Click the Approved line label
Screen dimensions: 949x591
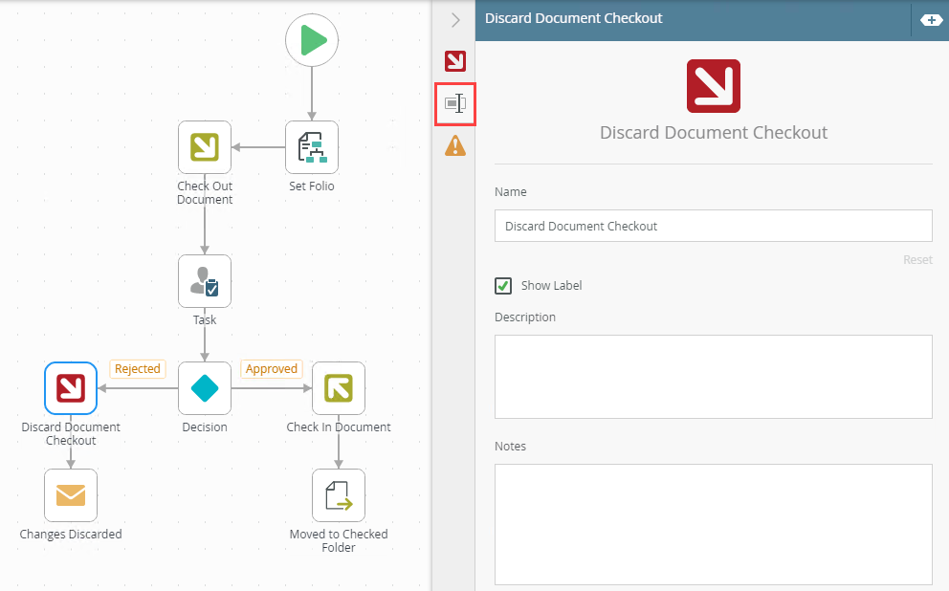272,369
